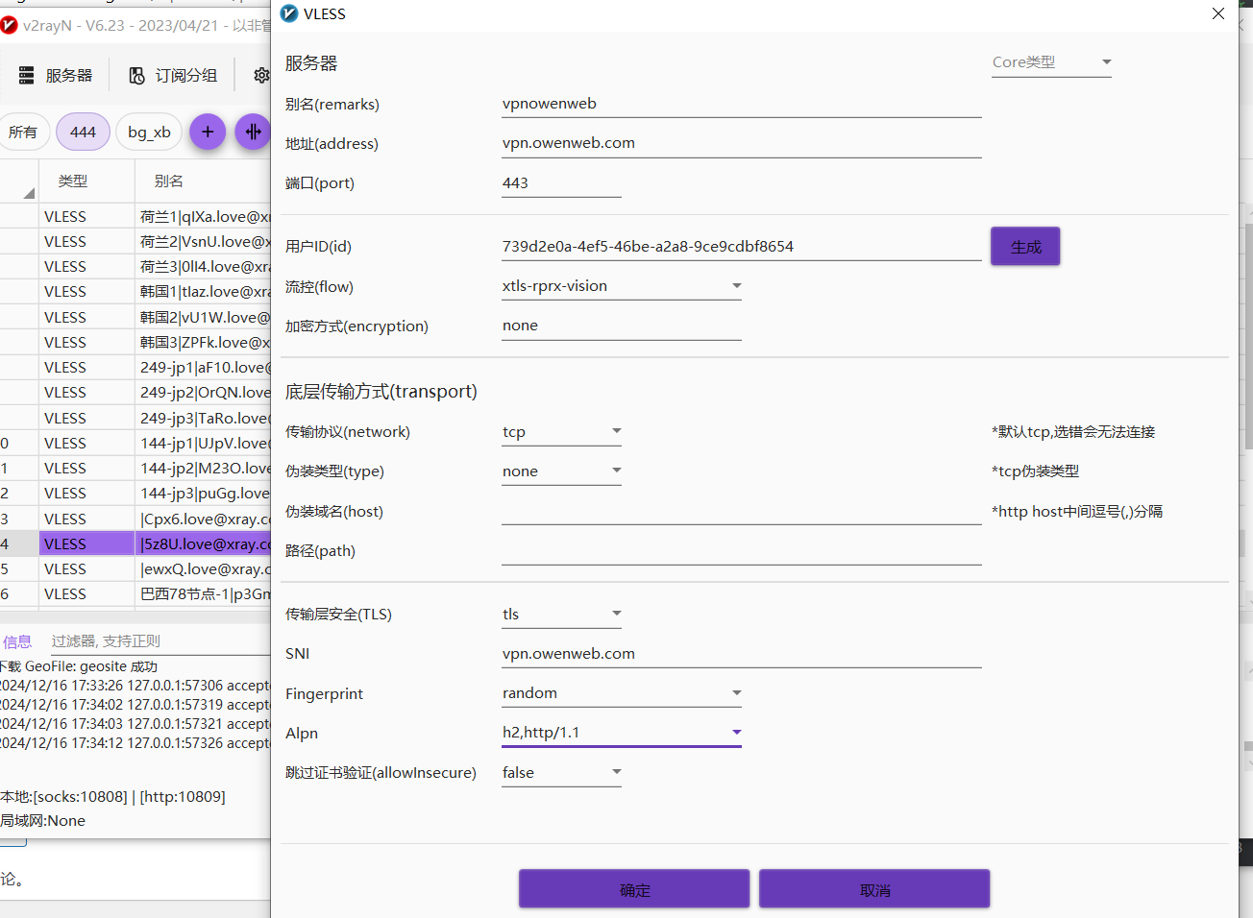
Task: Click the 确定 confirm button
Action: (x=634, y=889)
